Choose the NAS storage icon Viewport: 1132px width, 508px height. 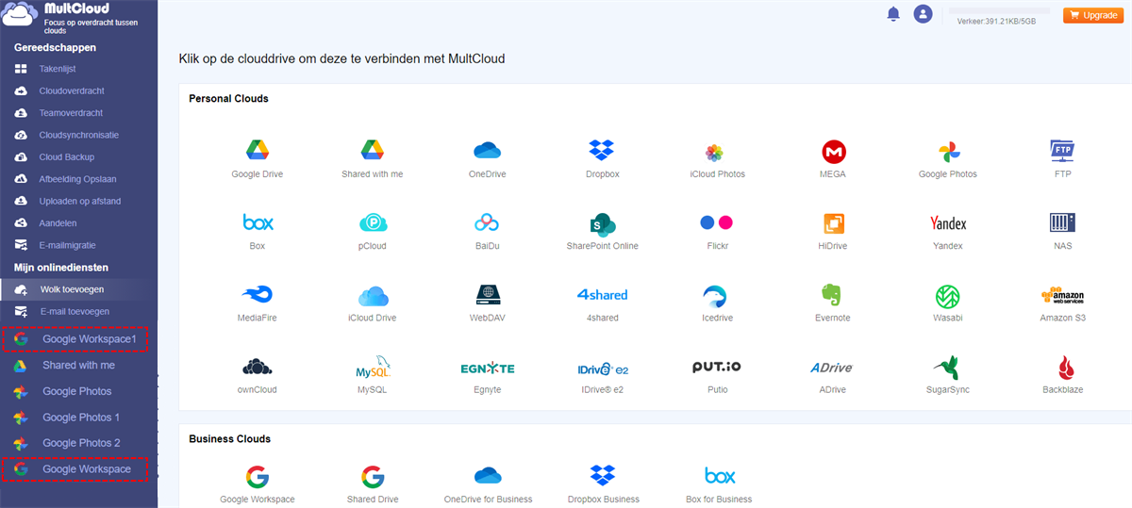point(1063,222)
